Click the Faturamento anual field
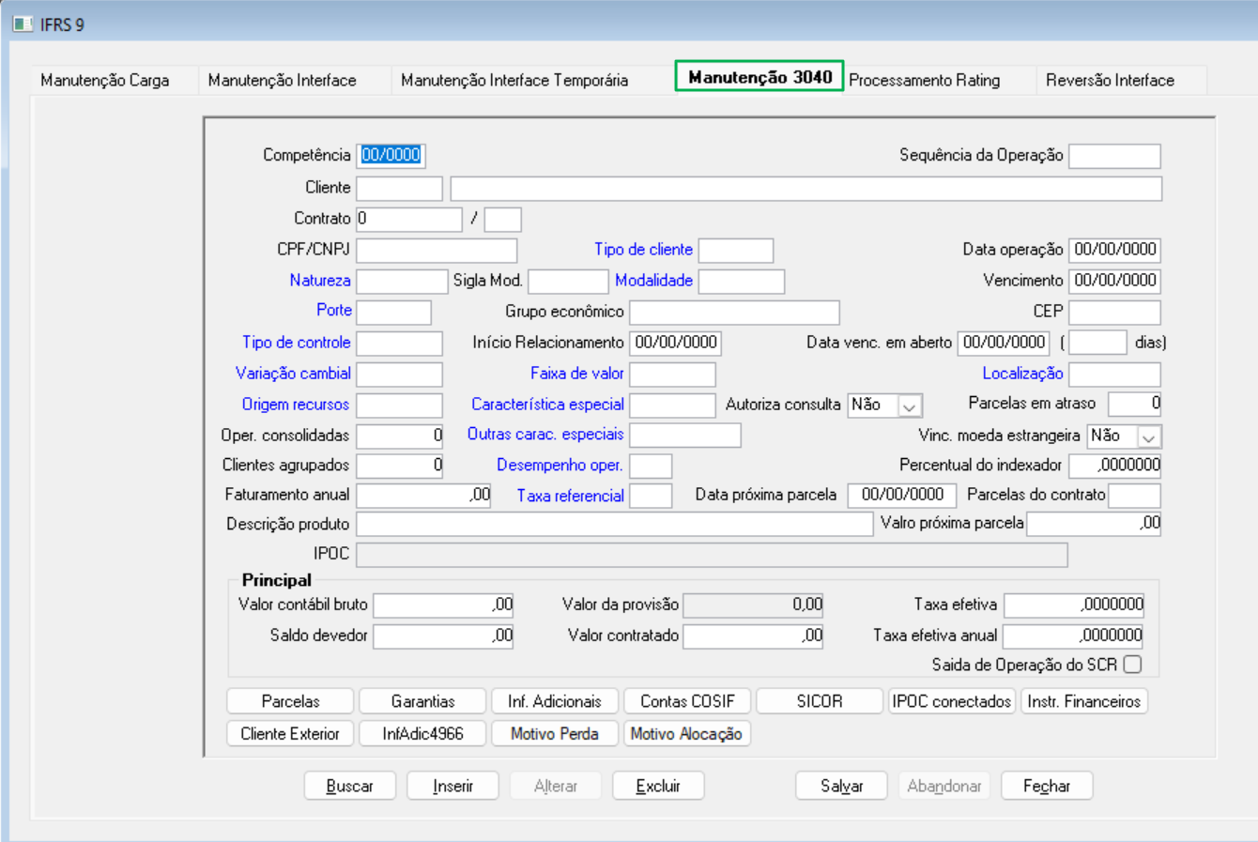 pyautogui.click(x=424, y=496)
